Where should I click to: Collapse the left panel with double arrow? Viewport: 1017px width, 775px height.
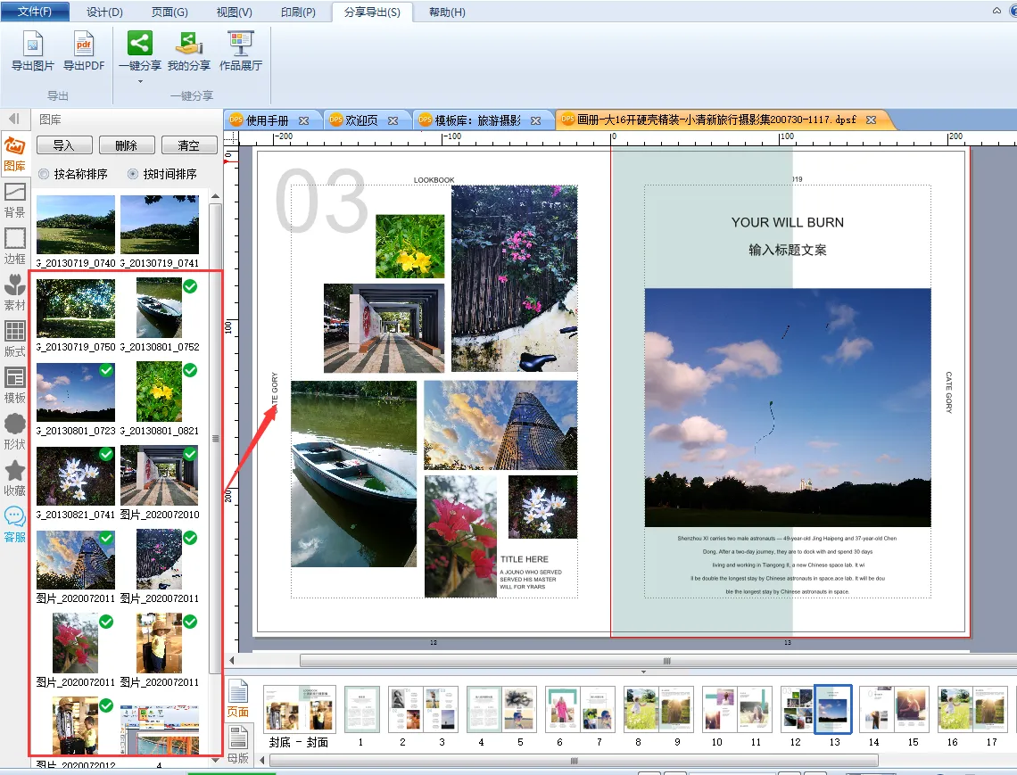(x=14, y=119)
